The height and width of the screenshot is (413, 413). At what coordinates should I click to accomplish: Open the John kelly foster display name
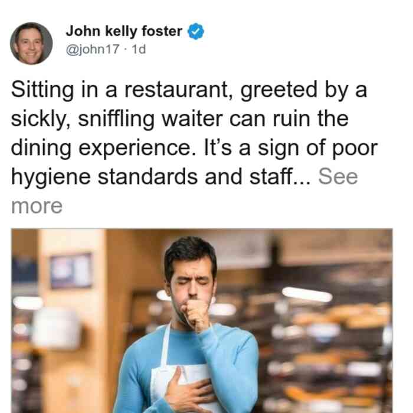tap(124, 31)
